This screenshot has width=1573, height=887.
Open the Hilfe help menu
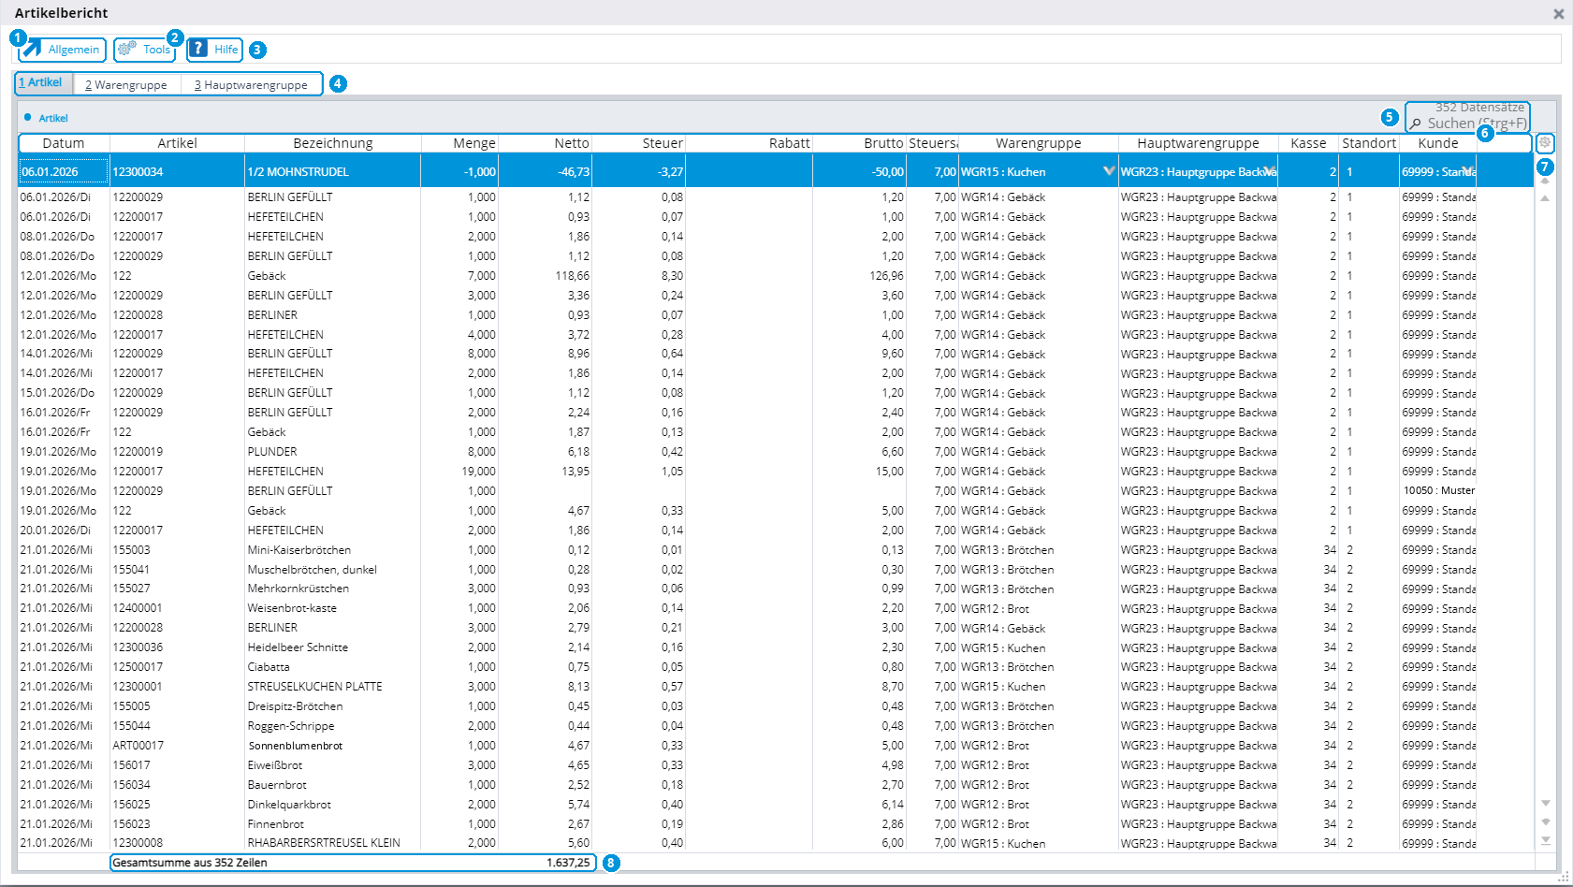[214, 50]
